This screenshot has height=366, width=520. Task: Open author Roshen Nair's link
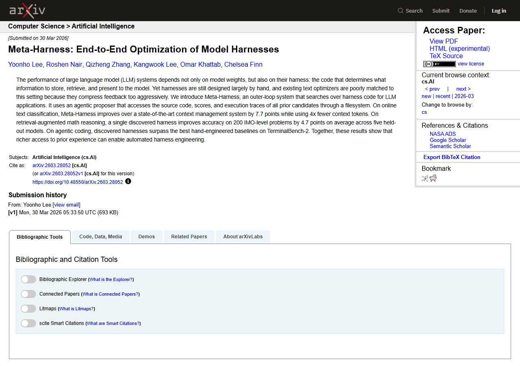click(64, 64)
